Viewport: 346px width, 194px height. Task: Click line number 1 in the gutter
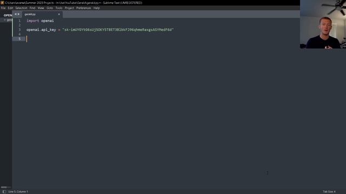[19, 20]
